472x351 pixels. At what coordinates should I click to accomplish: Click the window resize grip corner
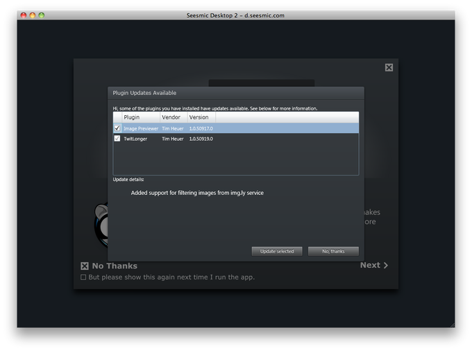tap(453, 325)
